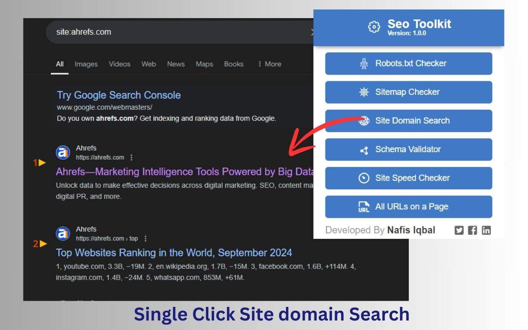Open options menu next to ahrefs.com › top
Image resolution: width=528 pixels, height=330 pixels.
point(145,238)
